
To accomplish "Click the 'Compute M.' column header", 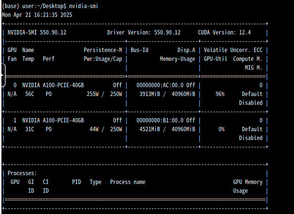I will tap(248, 59).
